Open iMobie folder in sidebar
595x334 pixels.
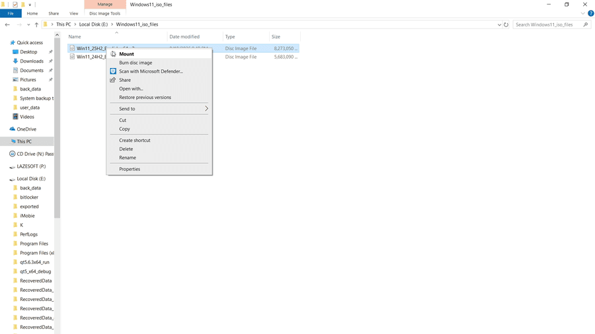(27, 215)
